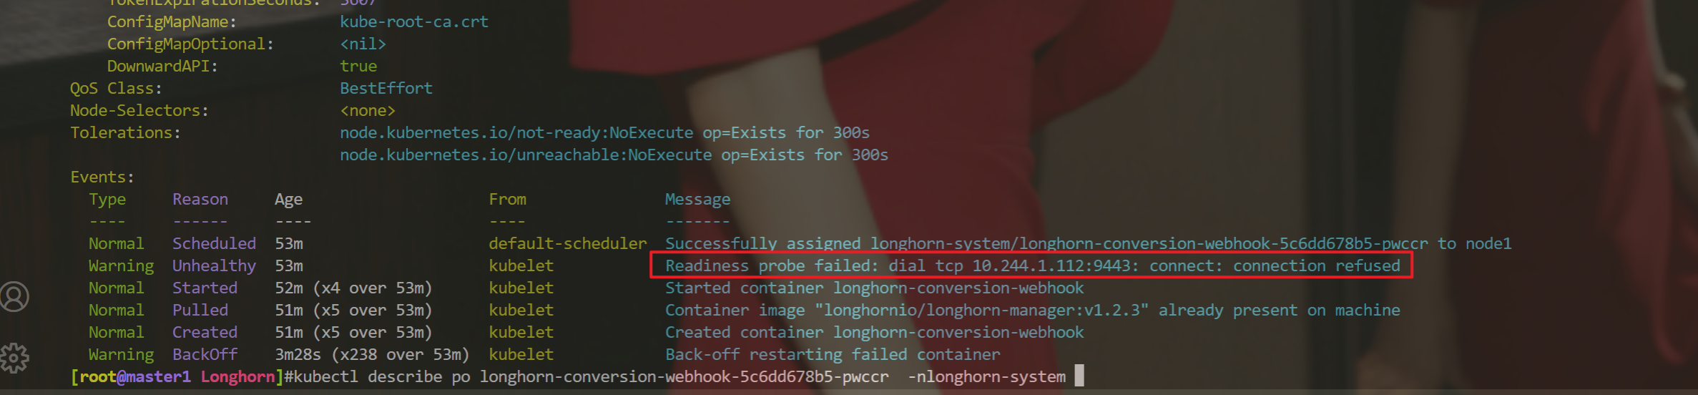Click the 3m28s (x238 over 53m) age
This screenshot has height=395, width=1698.
pyautogui.click(x=372, y=355)
